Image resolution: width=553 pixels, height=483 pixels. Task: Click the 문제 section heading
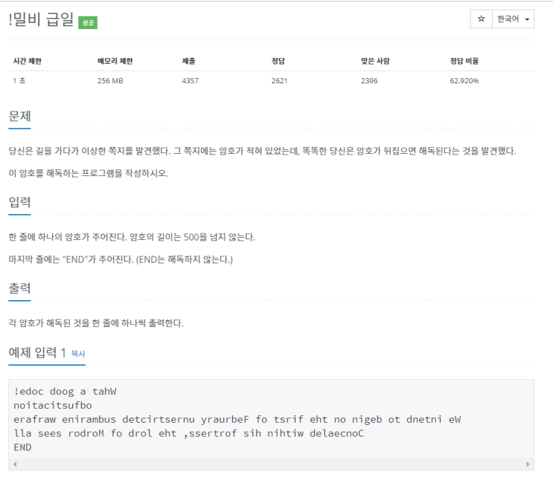[20, 116]
